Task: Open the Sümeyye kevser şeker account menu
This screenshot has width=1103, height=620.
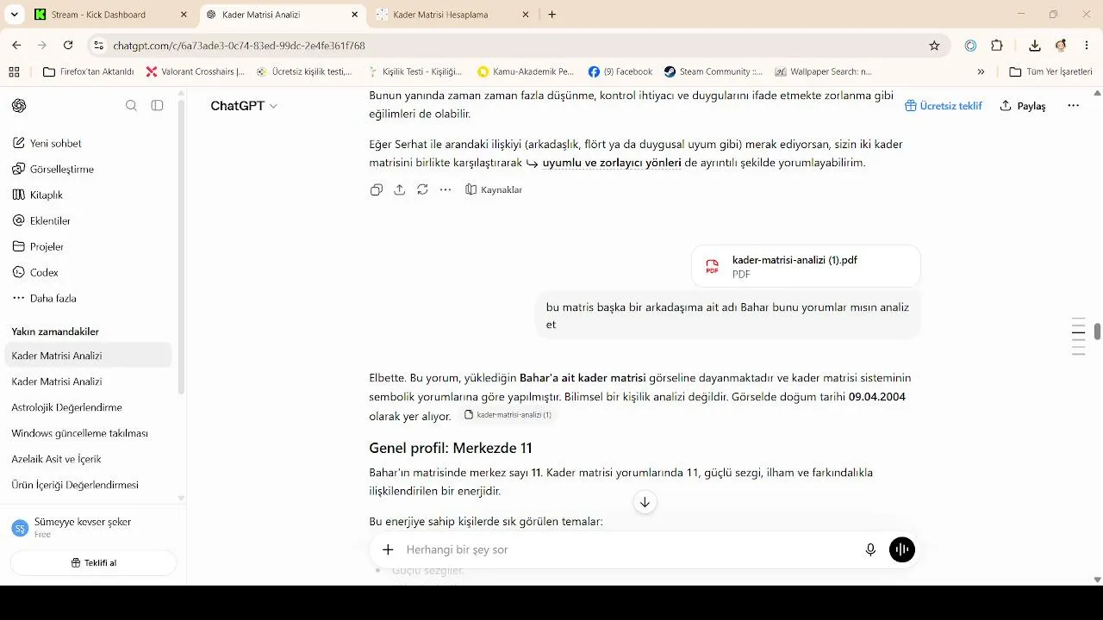Action: click(88, 527)
